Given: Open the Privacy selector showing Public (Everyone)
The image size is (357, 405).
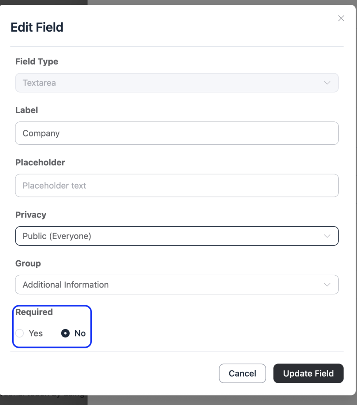Looking at the screenshot, I should point(177,236).
